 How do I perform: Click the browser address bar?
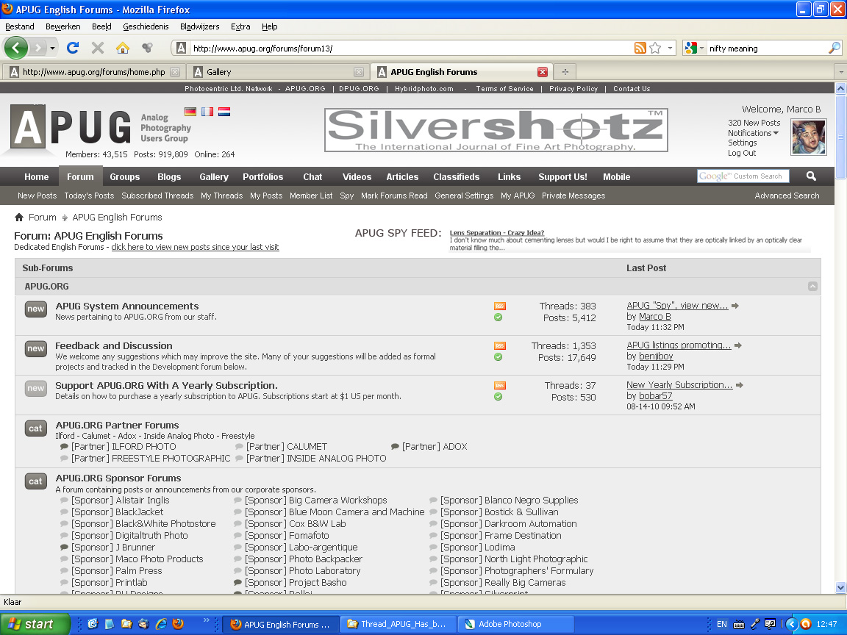[x=410, y=48]
